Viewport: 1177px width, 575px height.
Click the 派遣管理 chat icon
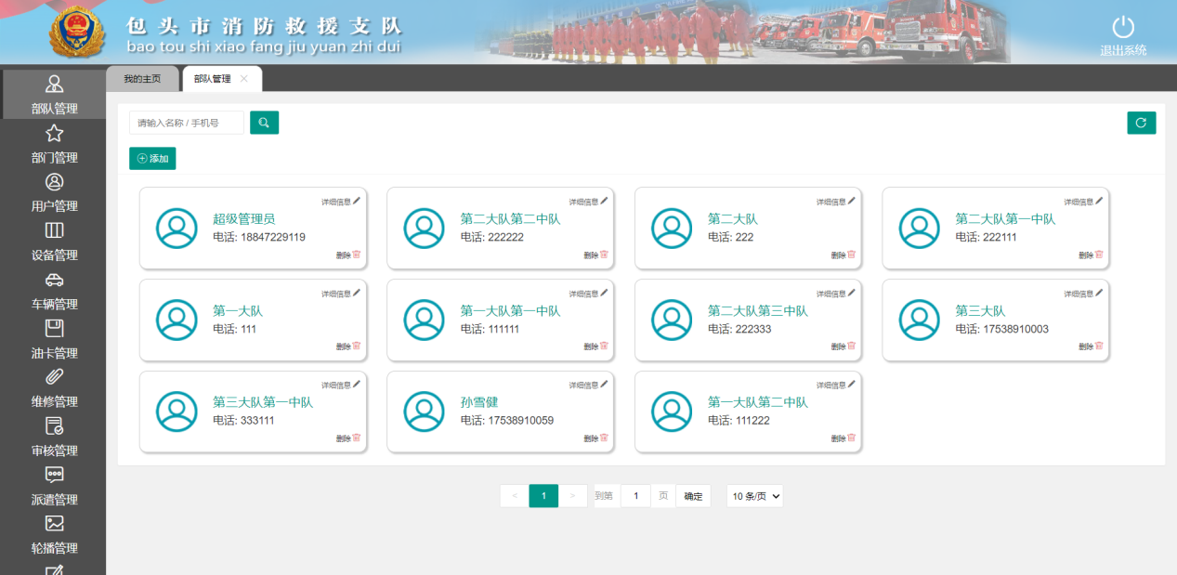click(x=55, y=475)
